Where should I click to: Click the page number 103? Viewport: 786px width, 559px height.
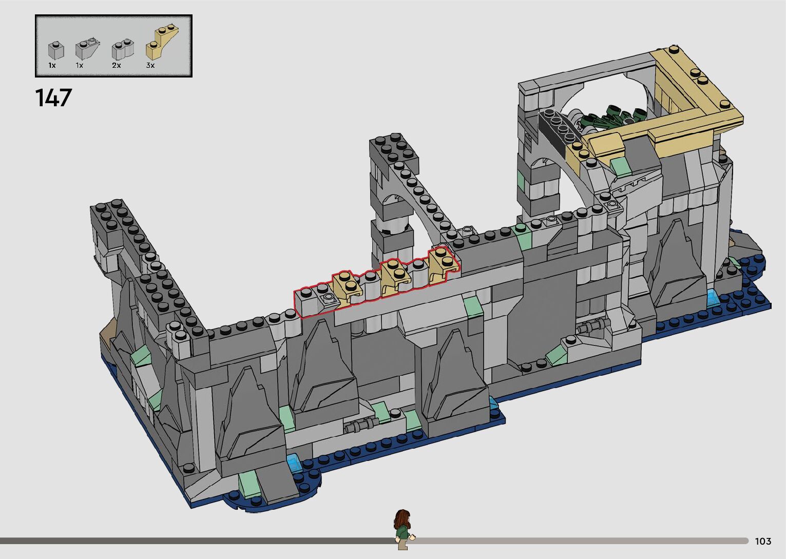(x=763, y=541)
